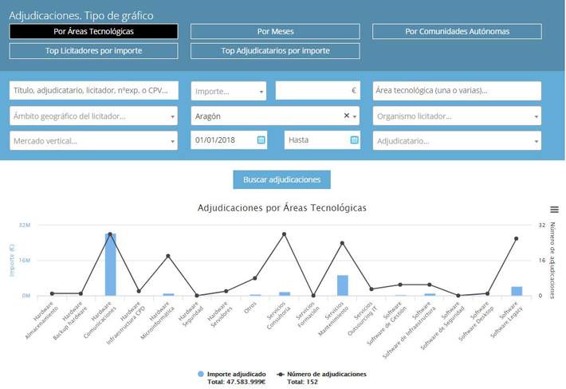Click the Hardware Infraestructura CPD line point
This screenshot has width=566, height=389.
(x=139, y=291)
